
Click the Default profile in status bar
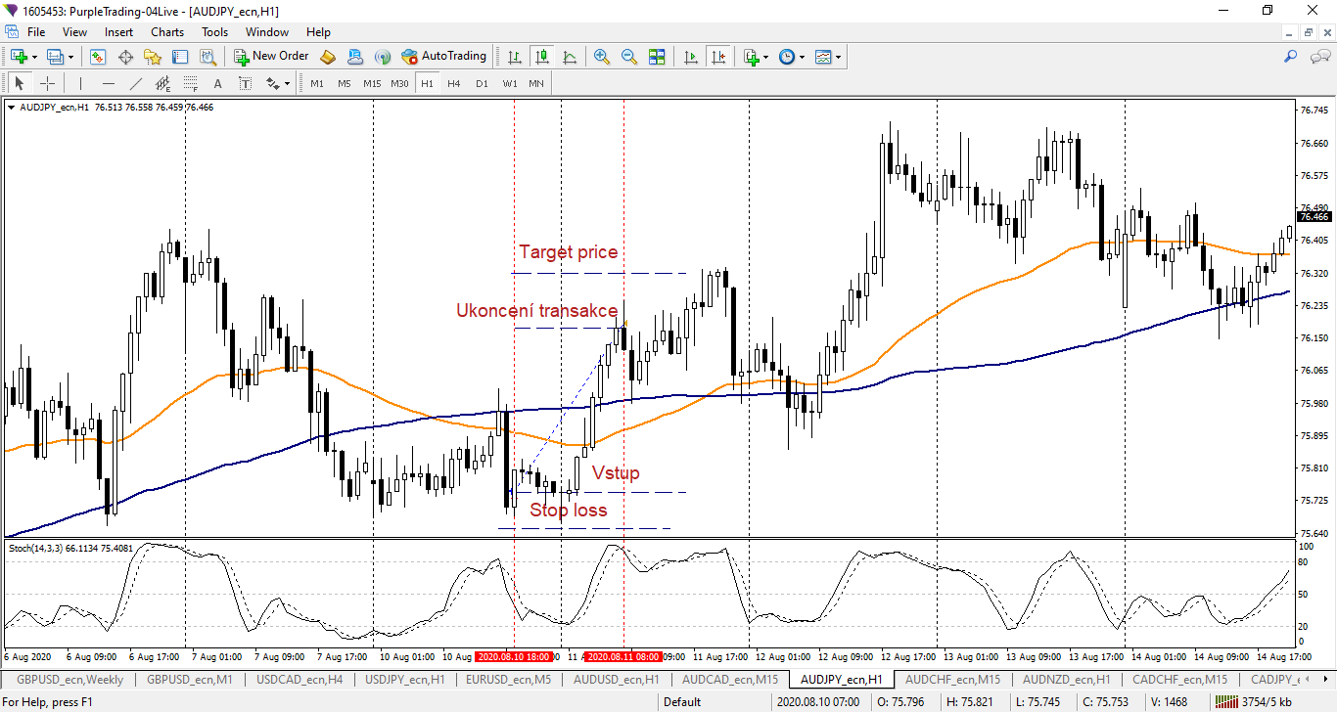(682, 701)
